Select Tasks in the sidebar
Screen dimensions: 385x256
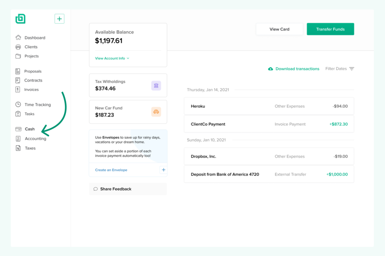[x=30, y=114]
